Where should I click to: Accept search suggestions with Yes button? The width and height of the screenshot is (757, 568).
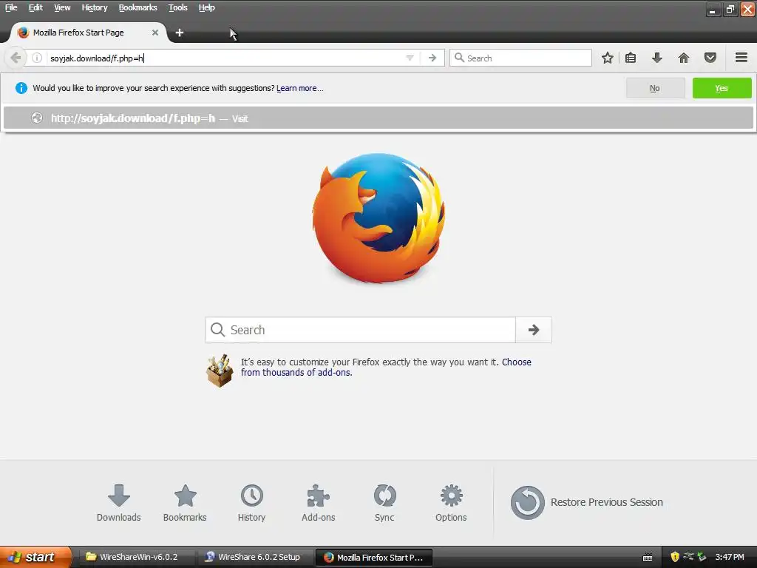pyautogui.click(x=722, y=88)
